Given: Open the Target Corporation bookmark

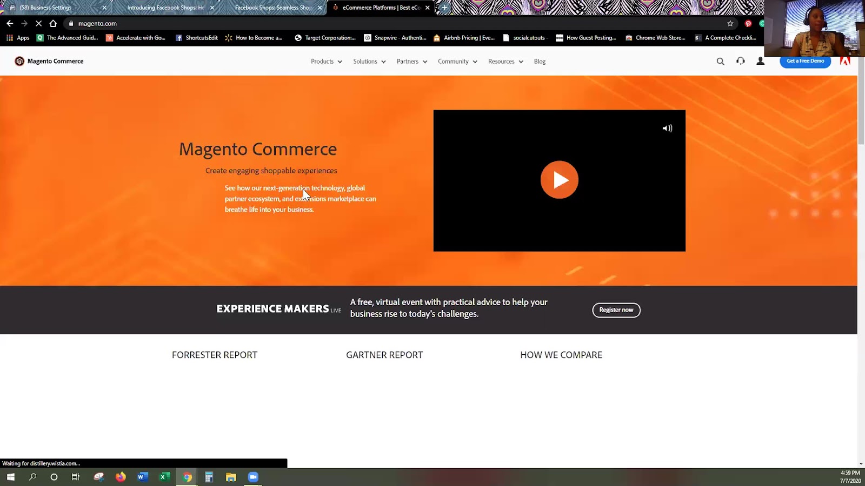Looking at the screenshot, I should (x=325, y=38).
